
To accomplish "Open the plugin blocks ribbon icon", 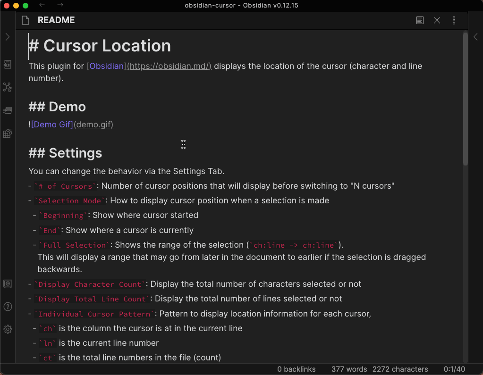I will pos(8,133).
